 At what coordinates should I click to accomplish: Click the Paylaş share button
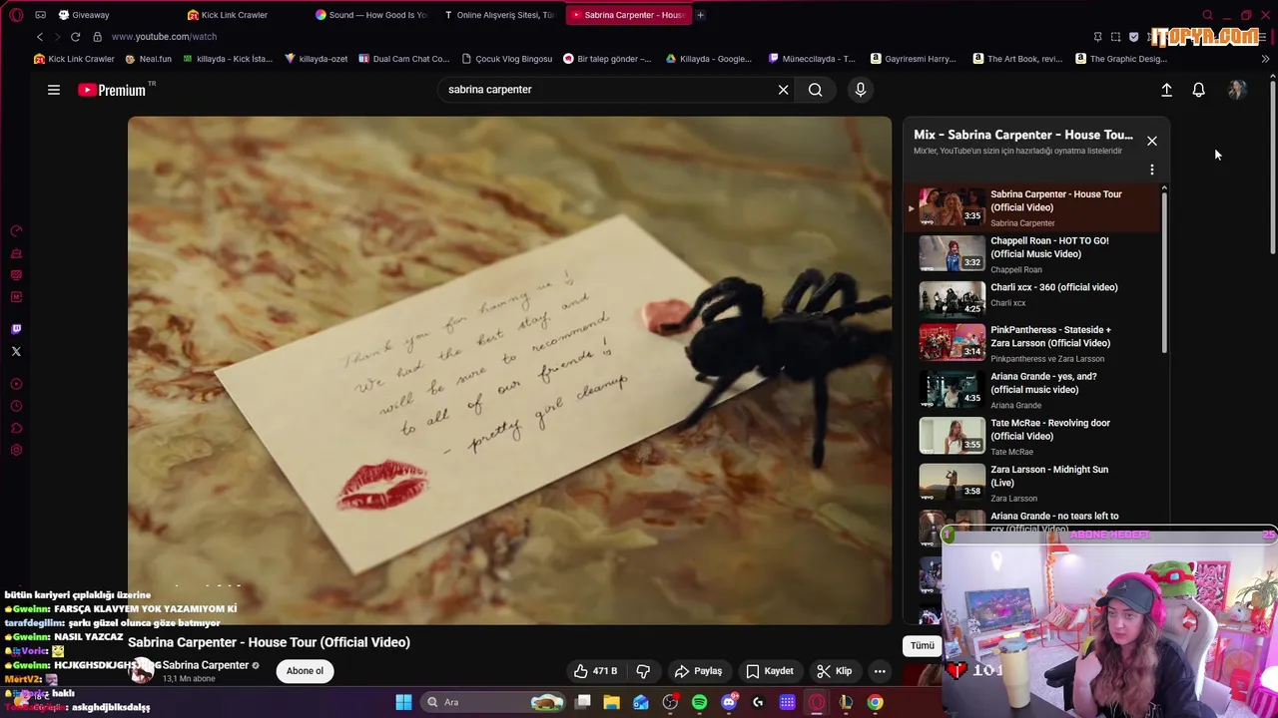coord(698,671)
